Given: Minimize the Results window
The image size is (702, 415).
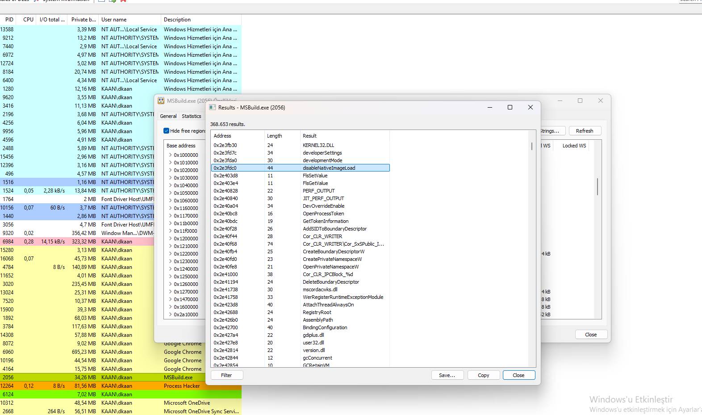Looking at the screenshot, I should (490, 107).
